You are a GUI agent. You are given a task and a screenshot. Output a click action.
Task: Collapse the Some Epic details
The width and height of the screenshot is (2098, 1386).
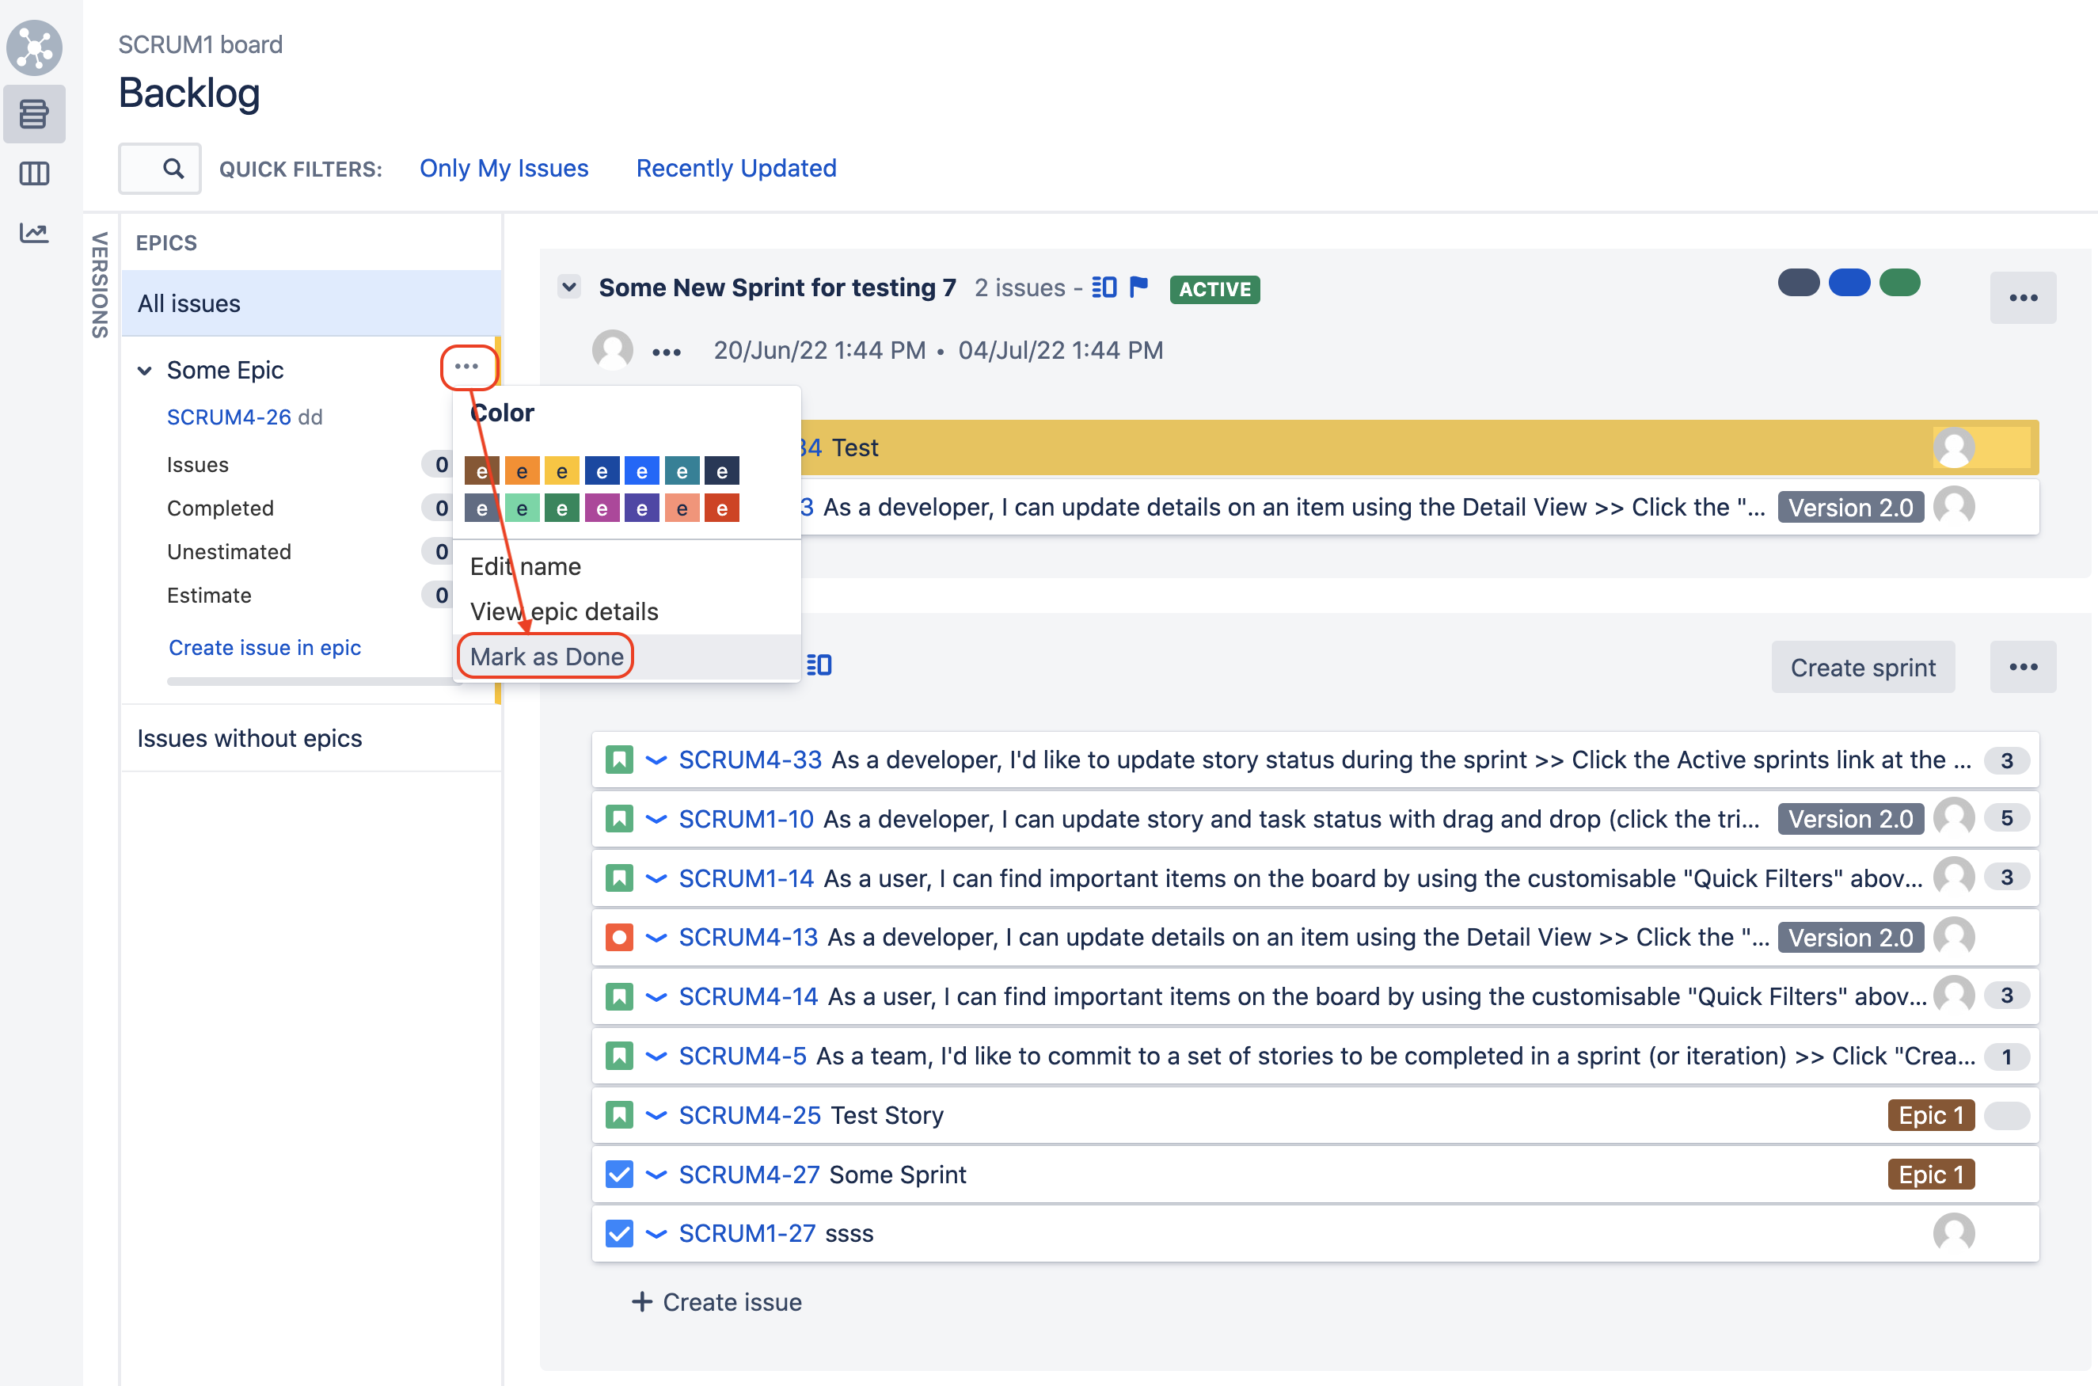click(145, 371)
